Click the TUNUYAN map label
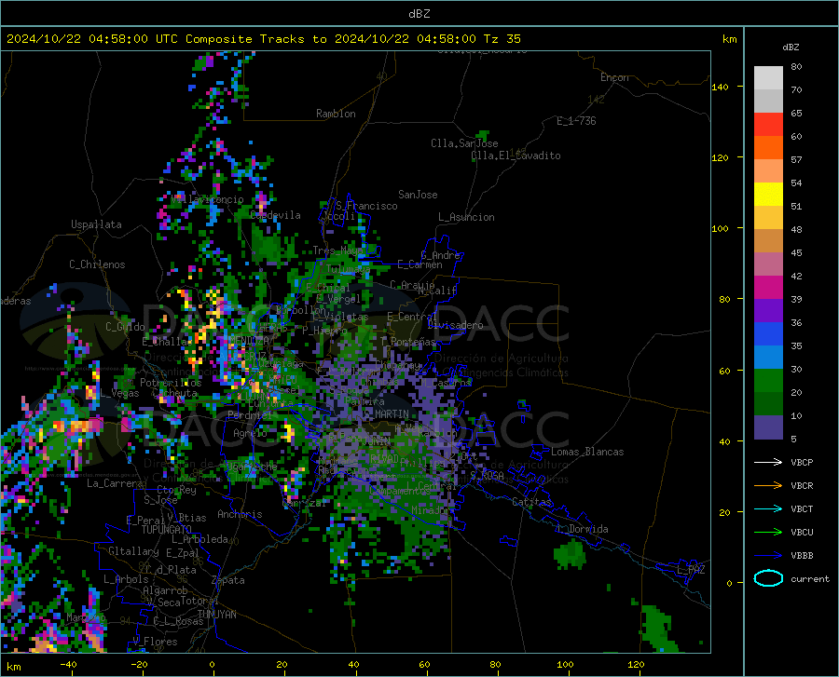839x677 pixels. click(216, 615)
